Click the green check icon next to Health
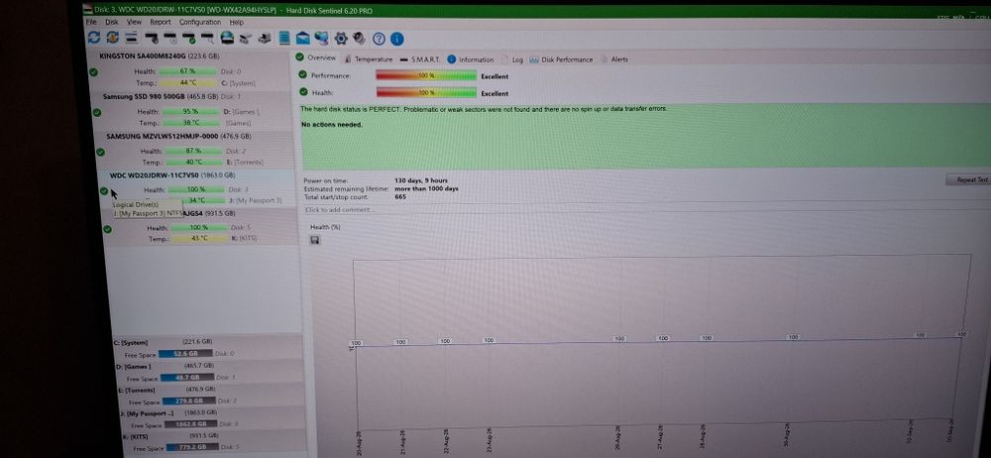 [x=303, y=92]
